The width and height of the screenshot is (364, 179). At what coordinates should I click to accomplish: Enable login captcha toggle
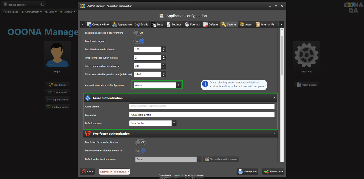pos(139,33)
